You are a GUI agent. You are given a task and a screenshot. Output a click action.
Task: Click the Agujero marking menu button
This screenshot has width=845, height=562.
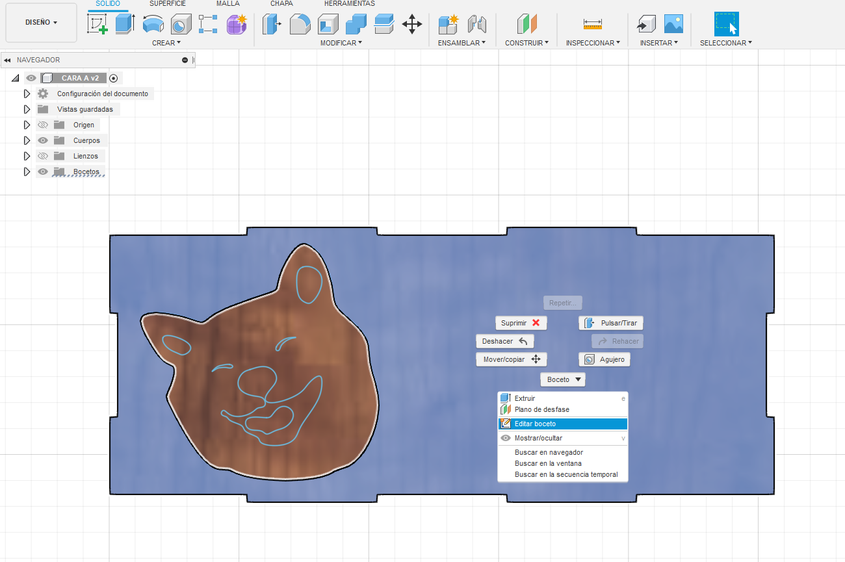click(x=604, y=359)
